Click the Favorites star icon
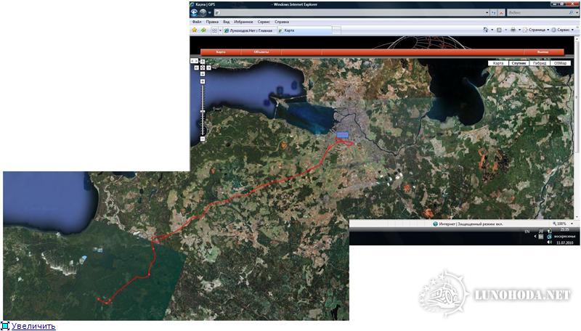Image resolution: width=581 pixels, height=331 pixels. [x=195, y=30]
